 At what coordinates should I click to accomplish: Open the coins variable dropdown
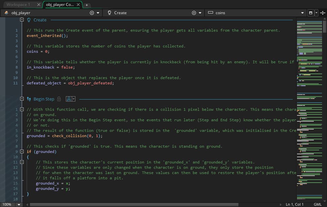pos(302,13)
